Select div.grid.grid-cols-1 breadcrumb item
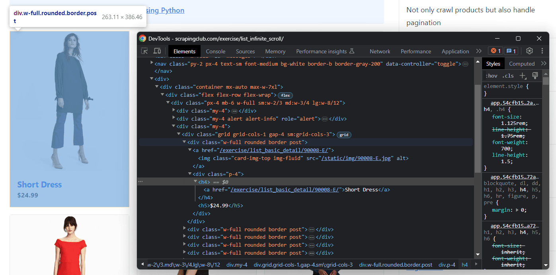556x275 pixels. (x=303, y=265)
